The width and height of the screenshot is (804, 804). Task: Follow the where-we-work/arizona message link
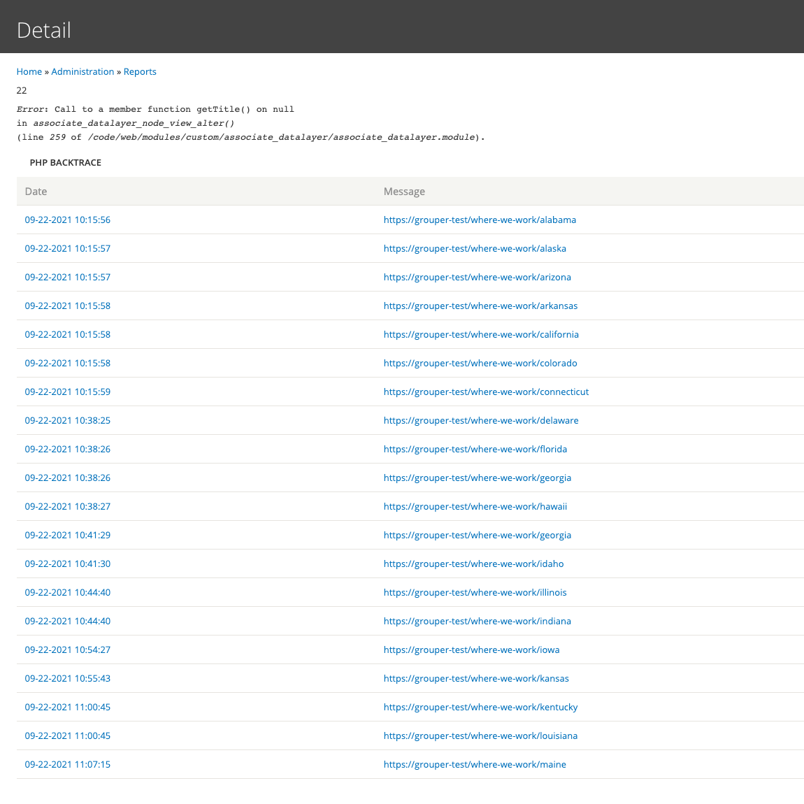(478, 278)
